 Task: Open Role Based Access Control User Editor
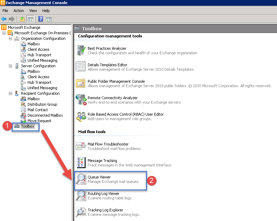pyautogui.click(x=125, y=114)
